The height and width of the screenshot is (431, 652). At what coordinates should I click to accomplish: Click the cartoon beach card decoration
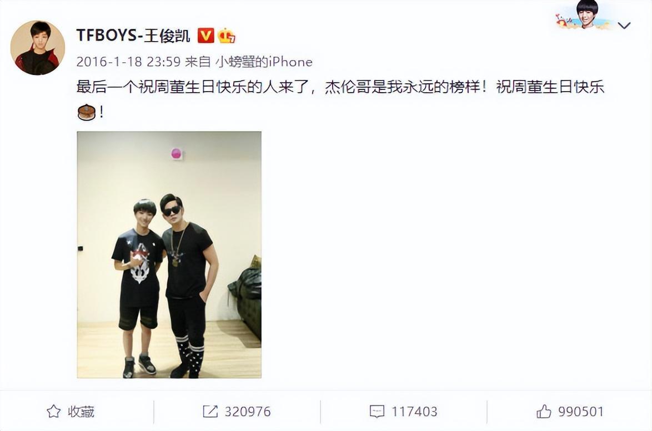pos(584,15)
